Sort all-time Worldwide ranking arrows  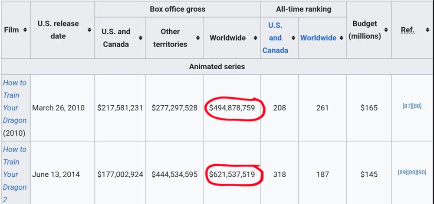(341, 38)
